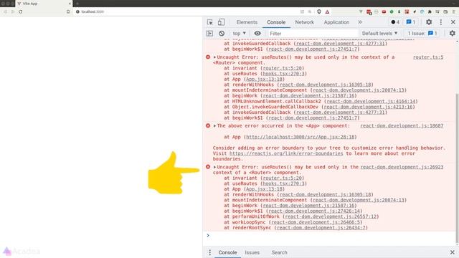Open router.ts:5 source link on right
This screenshot has height=258, width=459.
tap(428, 57)
